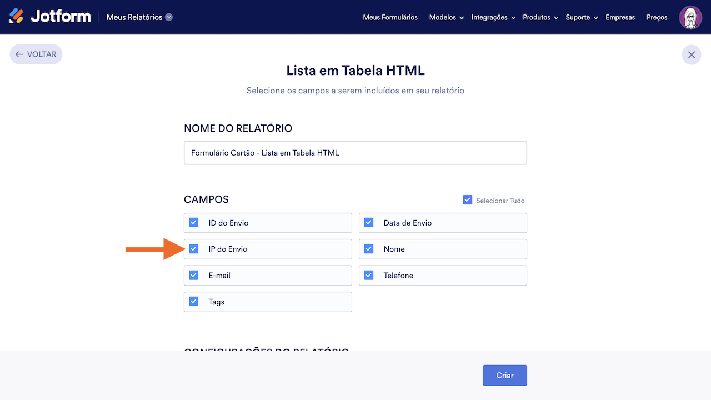Go to Meus Formulários

[390, 17]
